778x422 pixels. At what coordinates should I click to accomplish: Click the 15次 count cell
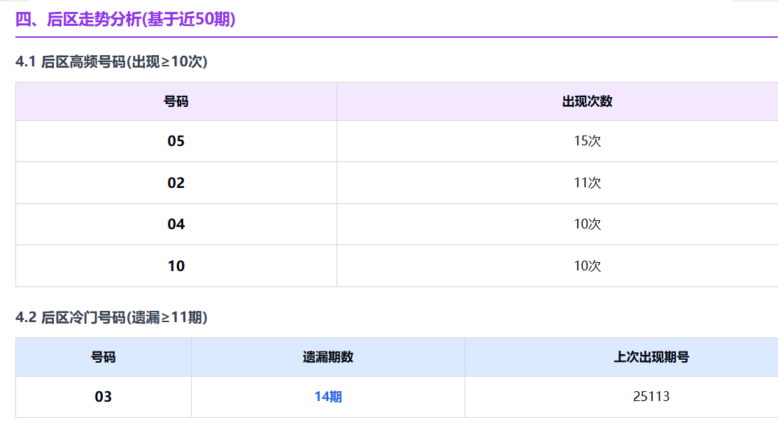tap(587, 141)
